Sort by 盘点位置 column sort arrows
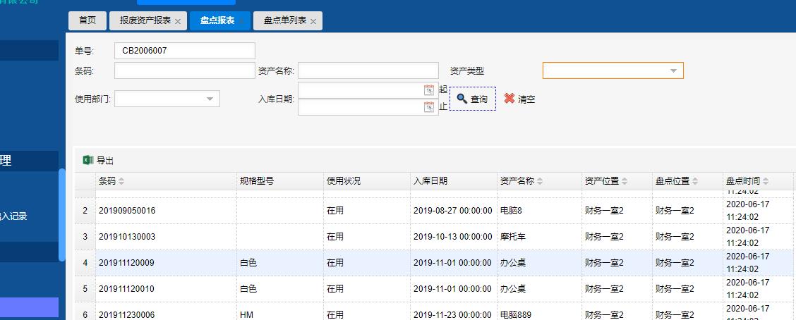The width and height of the screenshot is (796, 320). tap(695, 182)
